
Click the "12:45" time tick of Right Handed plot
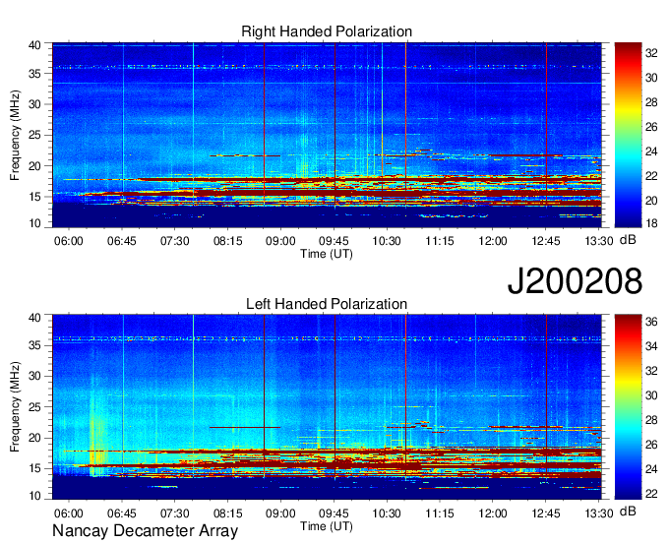tap(546, 241)
